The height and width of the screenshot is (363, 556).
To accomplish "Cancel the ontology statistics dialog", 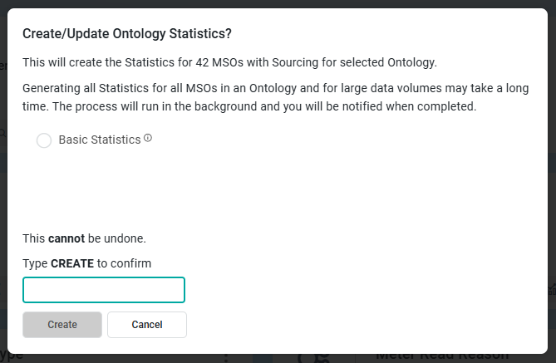I will (147, 325).
